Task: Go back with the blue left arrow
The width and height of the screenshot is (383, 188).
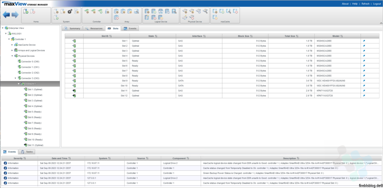Action: [6, 15]
